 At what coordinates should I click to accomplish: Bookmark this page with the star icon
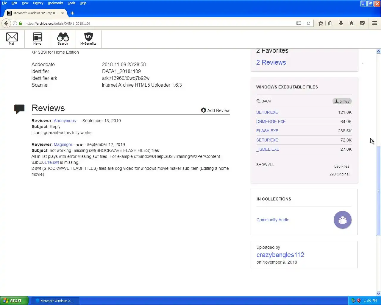[x=321, y=23]
